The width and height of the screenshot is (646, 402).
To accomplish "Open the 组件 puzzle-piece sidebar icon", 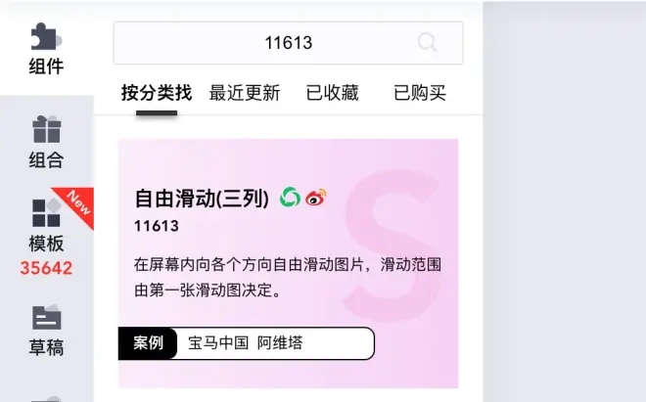I will (46, 36).
